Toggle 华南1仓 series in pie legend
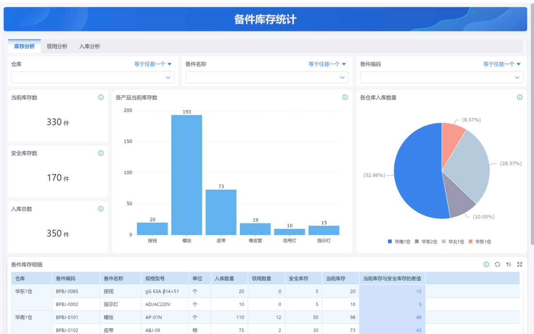 coord(399,241)
